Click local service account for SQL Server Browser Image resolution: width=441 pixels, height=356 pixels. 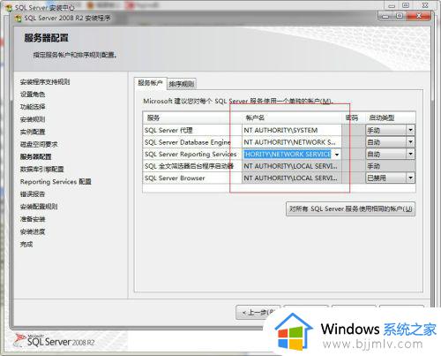292,178
